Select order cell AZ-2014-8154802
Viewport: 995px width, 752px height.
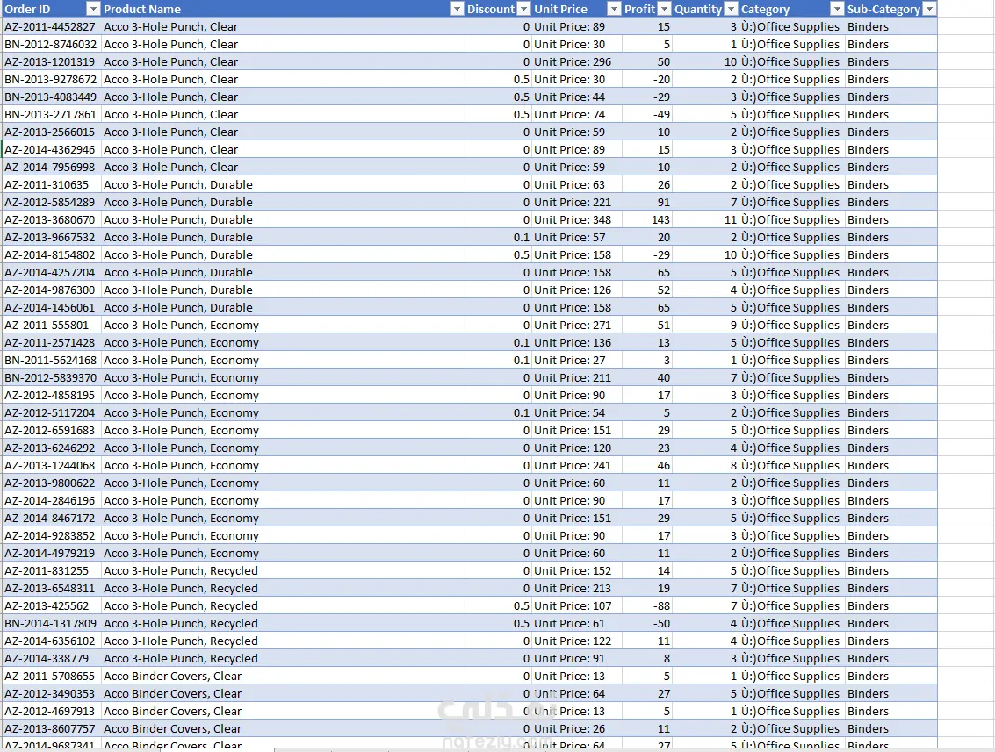[x=51, y=254]
